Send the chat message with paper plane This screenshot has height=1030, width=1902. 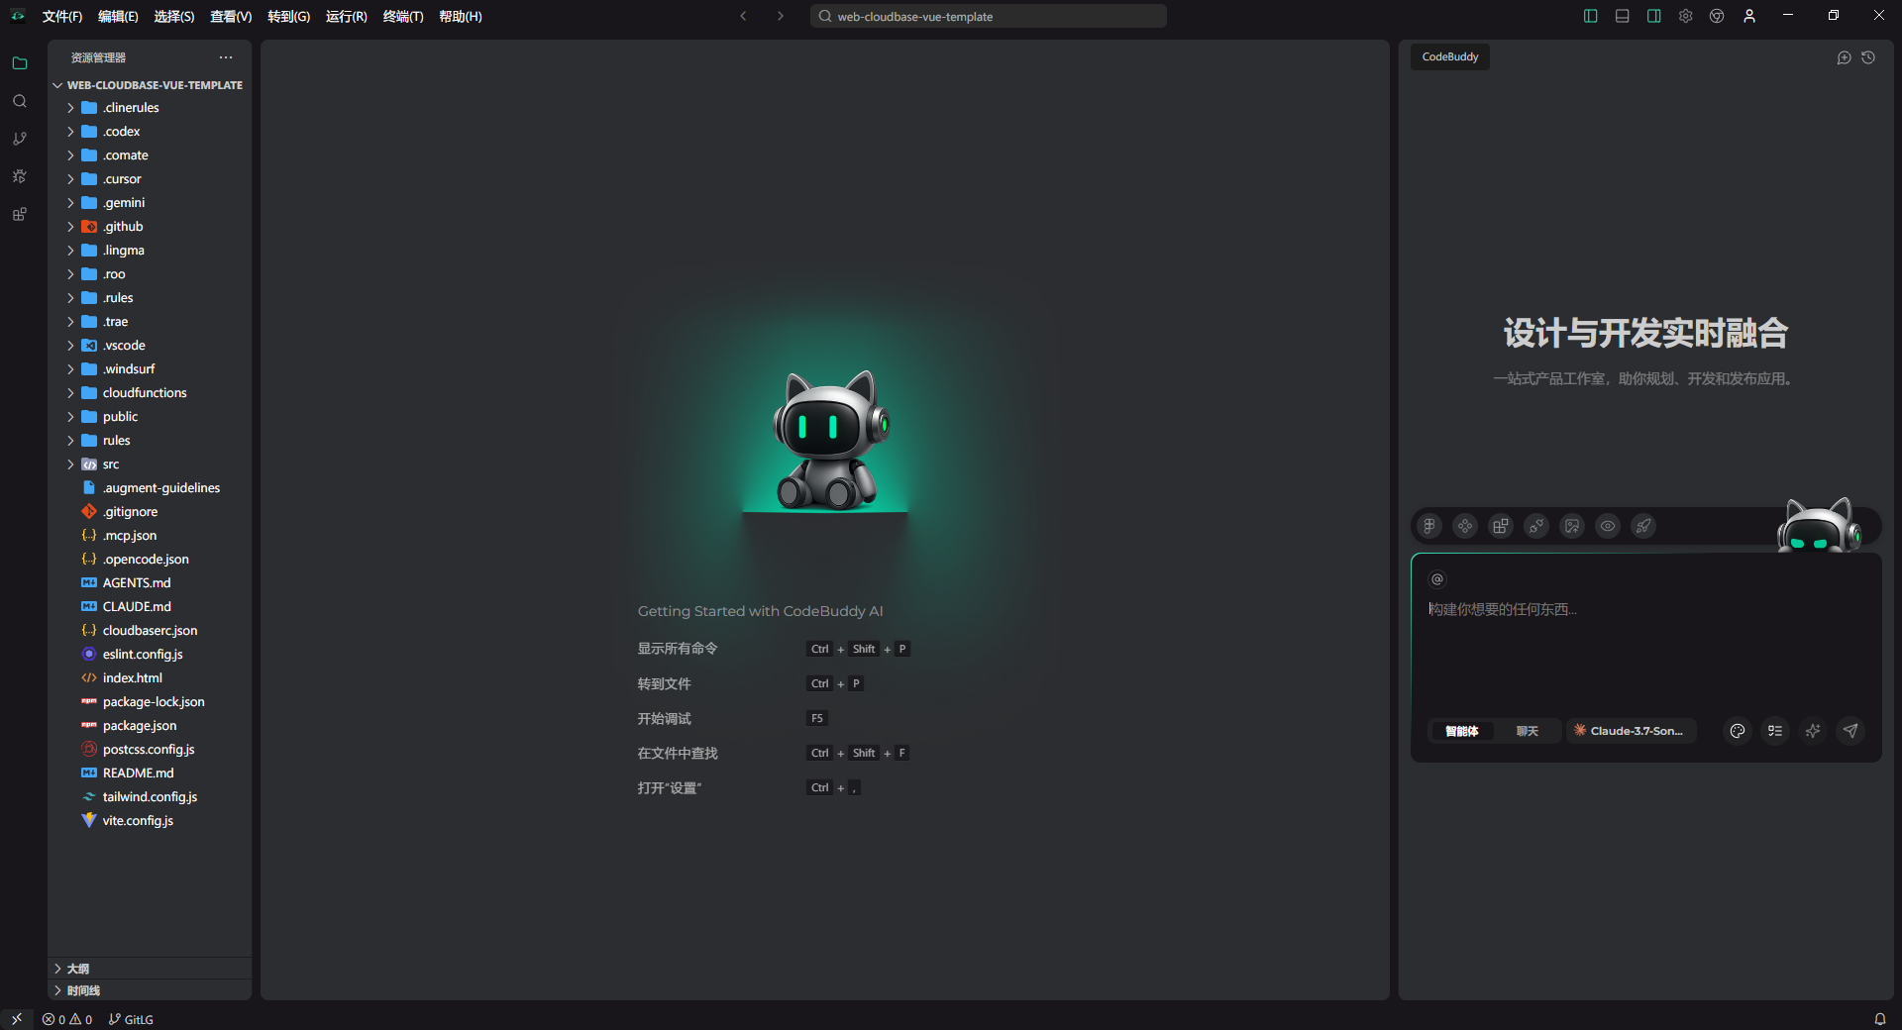pyautogui.click(x=1850, y=731)
